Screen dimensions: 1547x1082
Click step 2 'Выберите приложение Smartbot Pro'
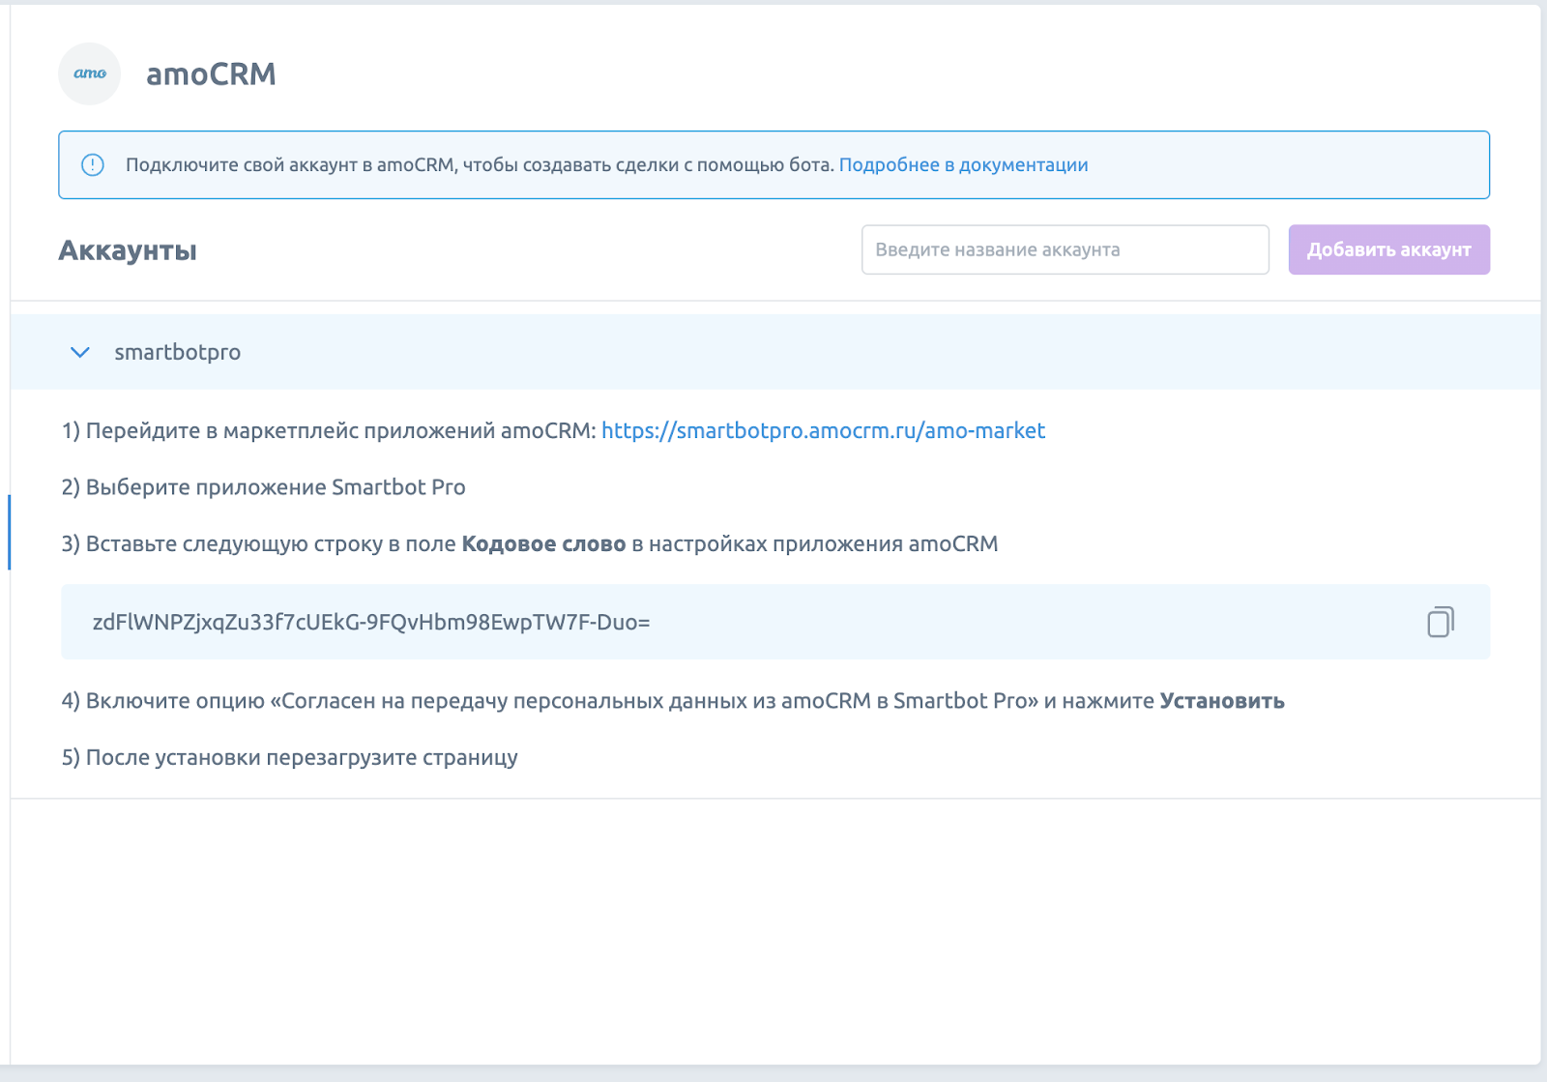click(x=264, y=487)
